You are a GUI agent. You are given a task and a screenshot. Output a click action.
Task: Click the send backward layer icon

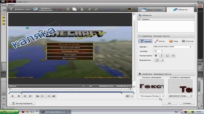pyautogui.click(x=96, y=9)
